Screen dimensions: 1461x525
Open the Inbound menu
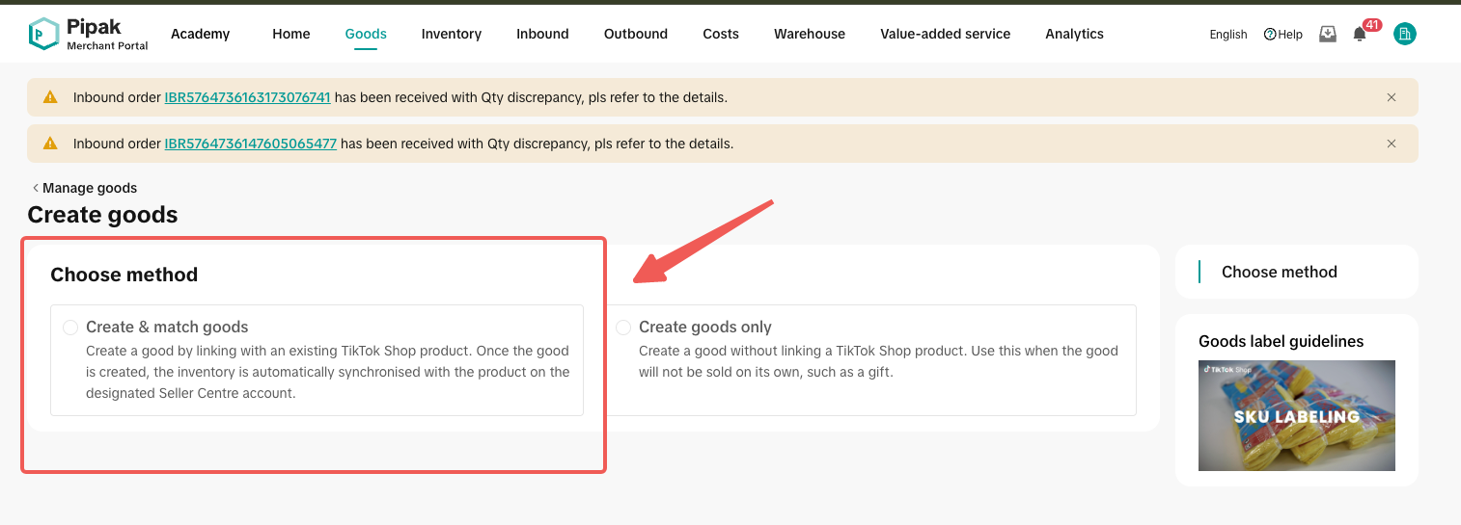[x=542, y=34]
